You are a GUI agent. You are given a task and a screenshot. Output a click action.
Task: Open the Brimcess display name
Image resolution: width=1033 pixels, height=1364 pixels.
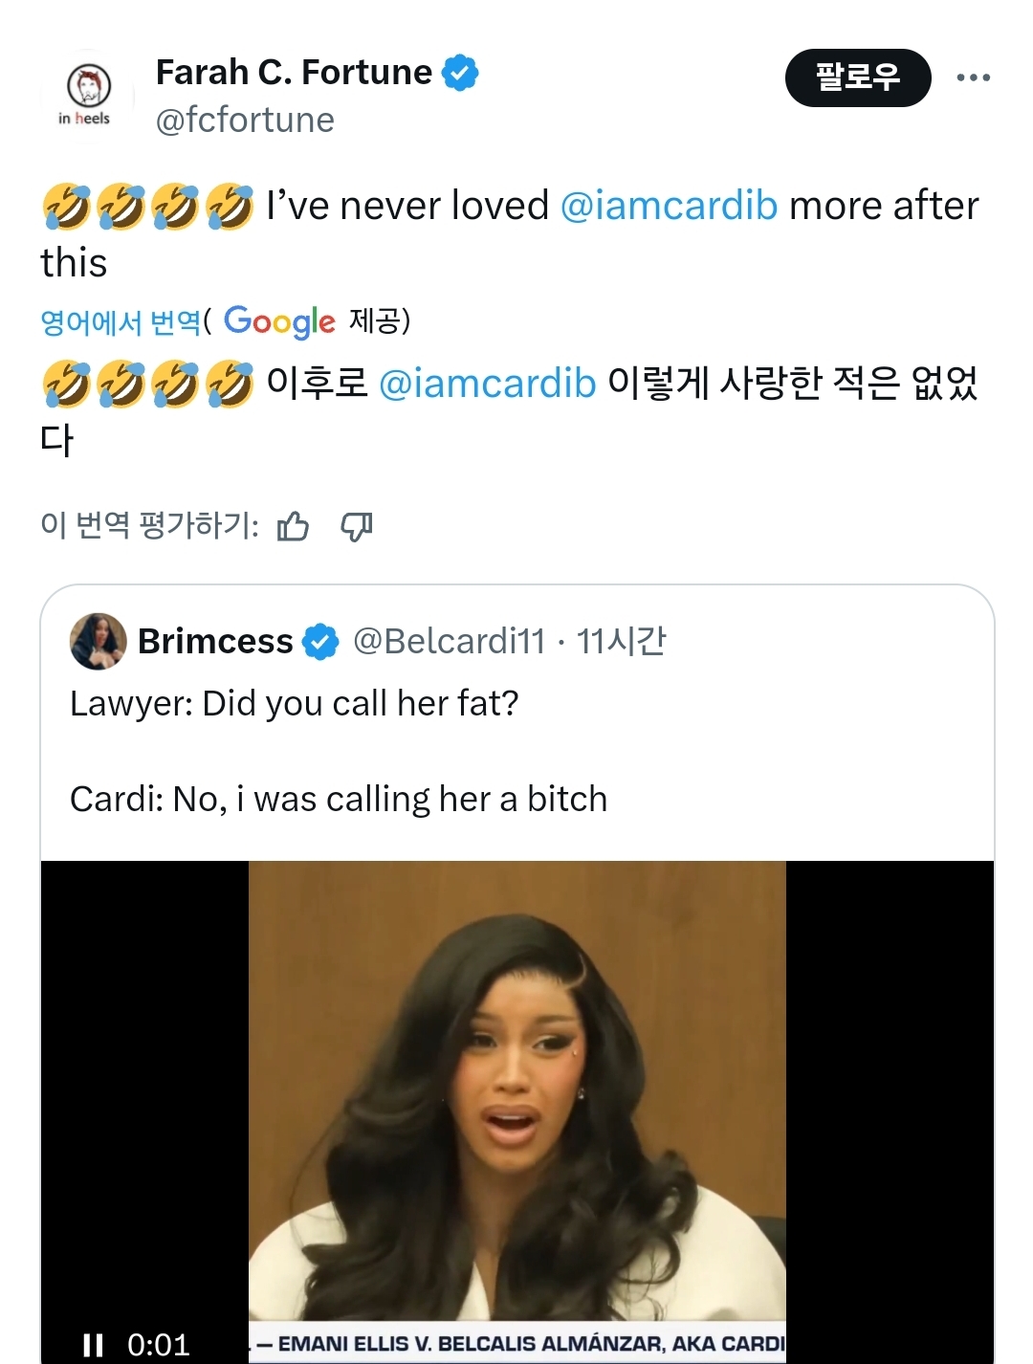[x=215, y=641]
